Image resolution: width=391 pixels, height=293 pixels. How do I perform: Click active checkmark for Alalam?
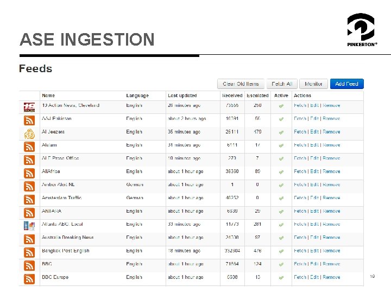pos(281,145)
